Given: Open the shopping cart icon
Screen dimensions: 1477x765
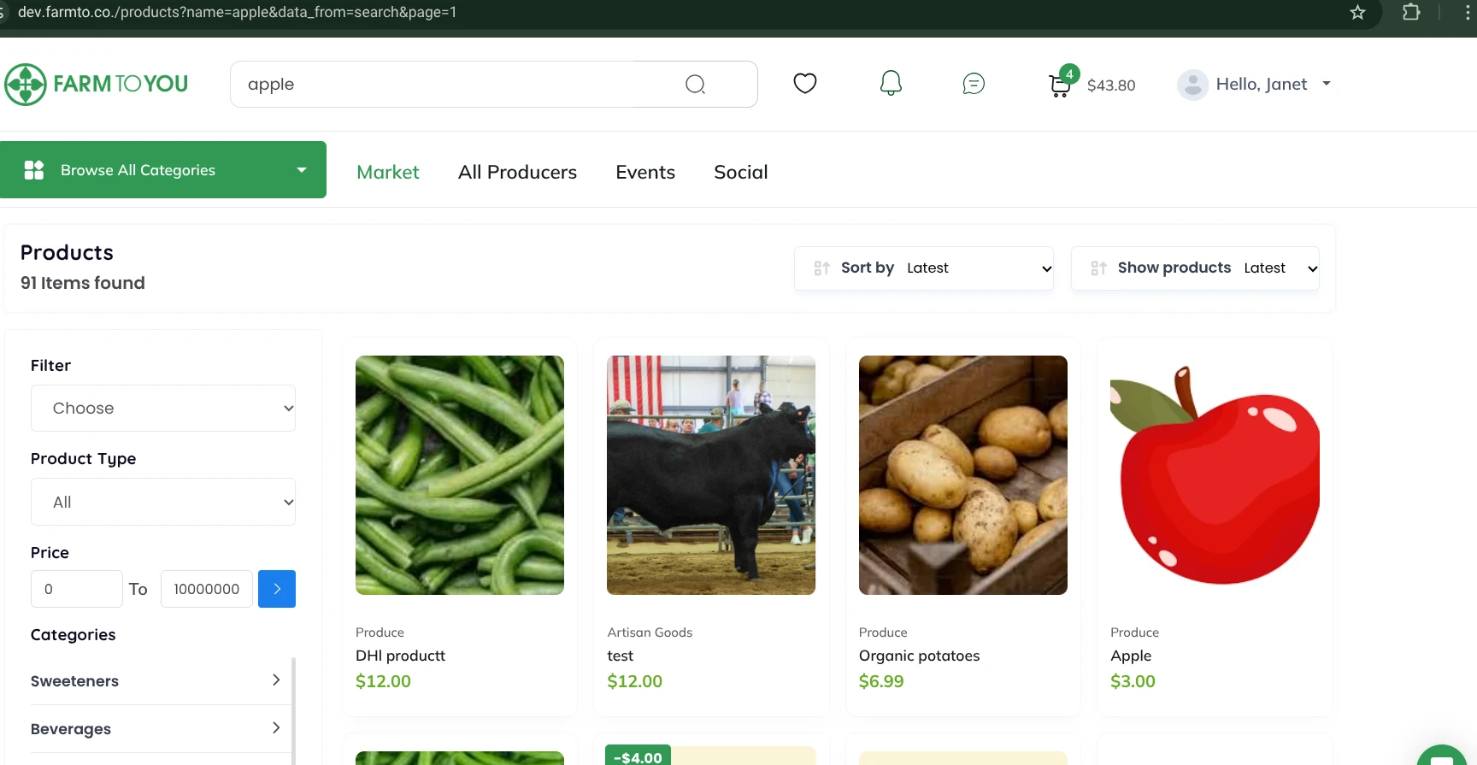Looking at the screenshot, I should click(x=1060, y=85).
